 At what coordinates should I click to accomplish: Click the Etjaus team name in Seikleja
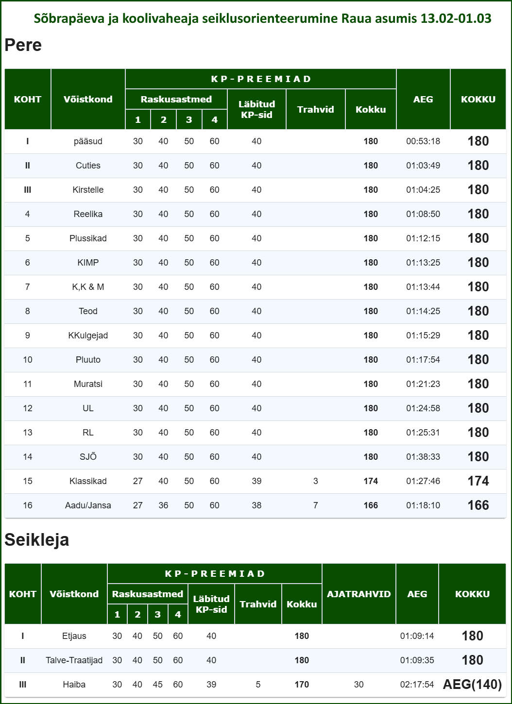click(x=74, y=636)
